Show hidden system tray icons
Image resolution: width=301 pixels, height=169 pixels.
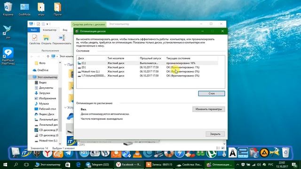238,165
